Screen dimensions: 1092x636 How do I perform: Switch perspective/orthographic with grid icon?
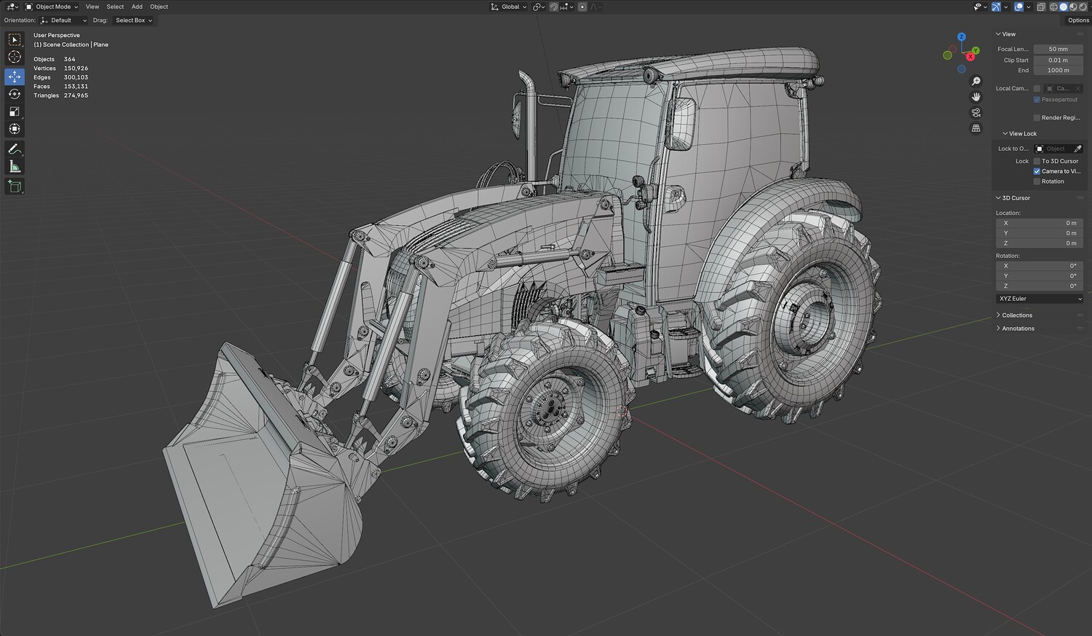click(x=976, y=128)
